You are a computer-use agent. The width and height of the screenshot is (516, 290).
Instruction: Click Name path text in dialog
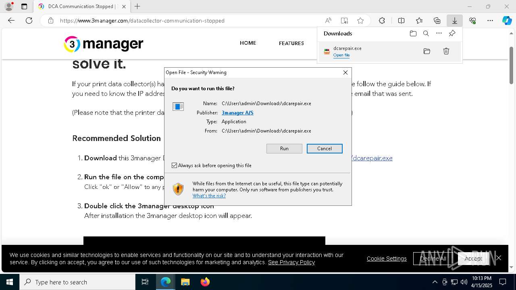[266, 104]
